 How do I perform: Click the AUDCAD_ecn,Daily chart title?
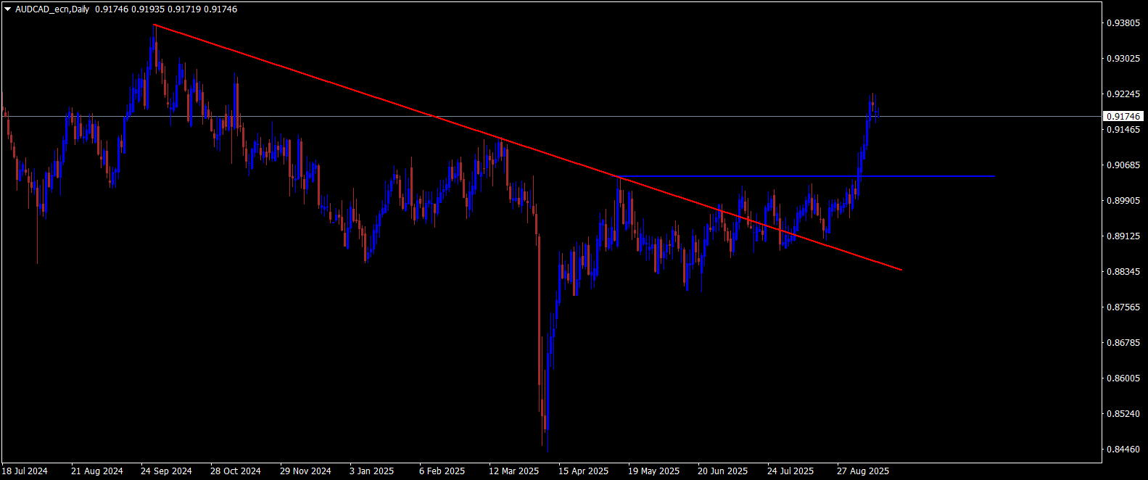pos(52,9)
